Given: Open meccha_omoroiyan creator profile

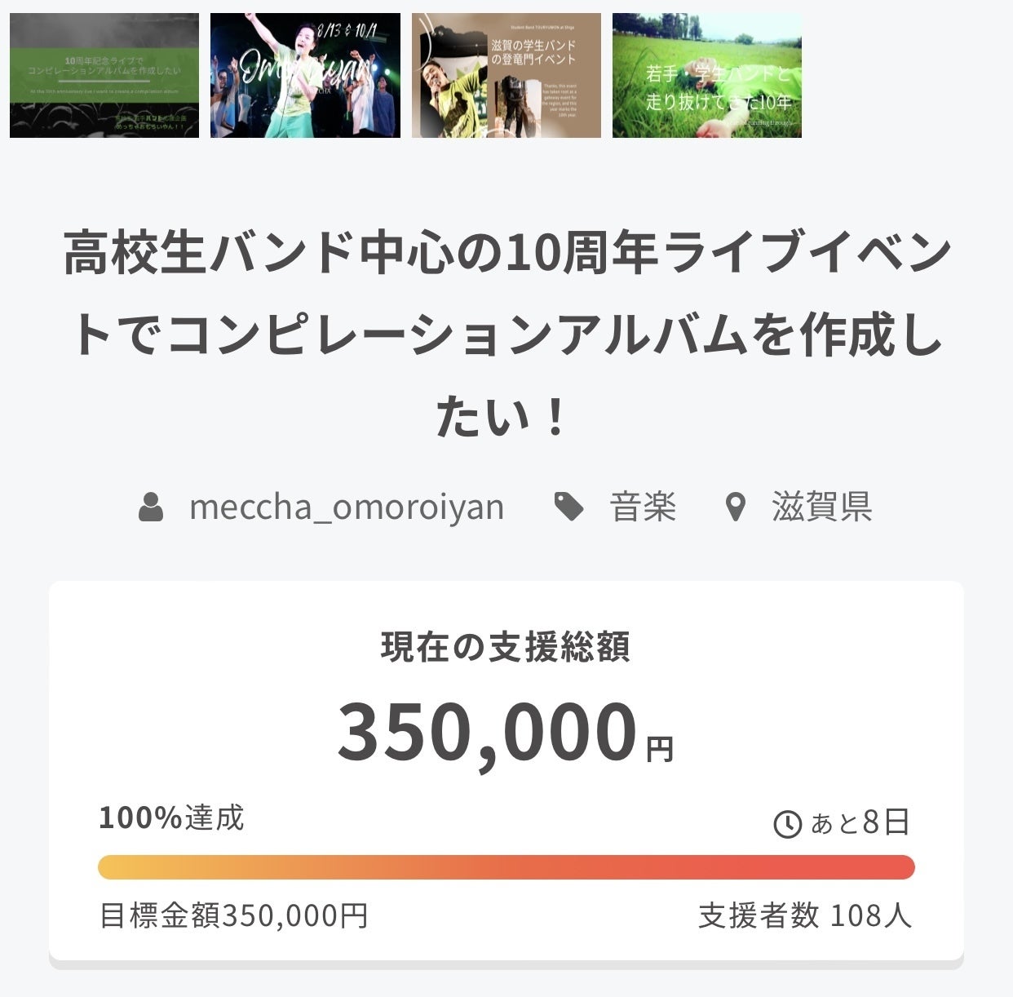Looking at the screenshot, I should (x=347, y=507).
